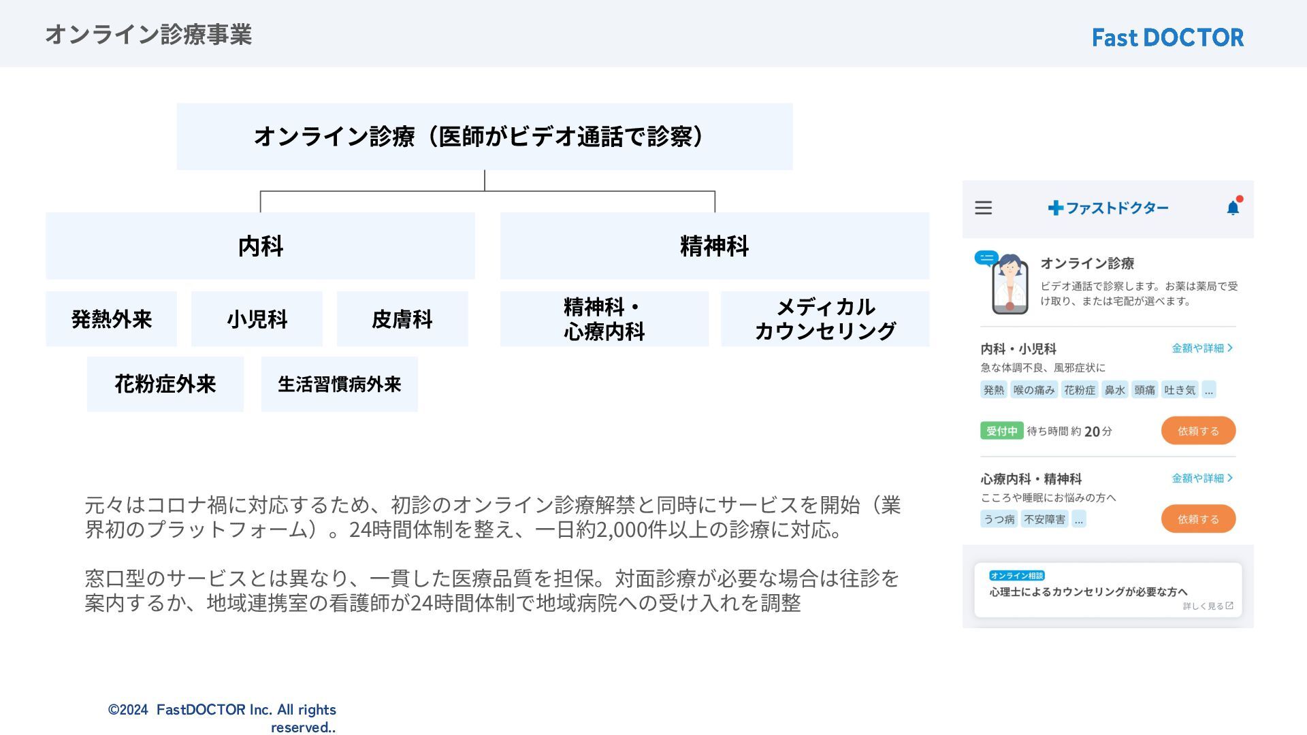This screenshot has width=1307, height=735.
Task: Open the hamburger menu icon
Action: 983,208
